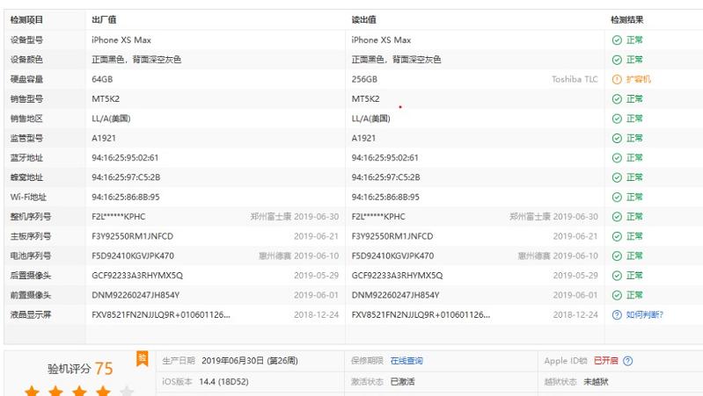This screenshot has height=396, width=703.
Task: Select read-out cellular address 94:16:25:97:C5:2B
Action: pos(385,177)
